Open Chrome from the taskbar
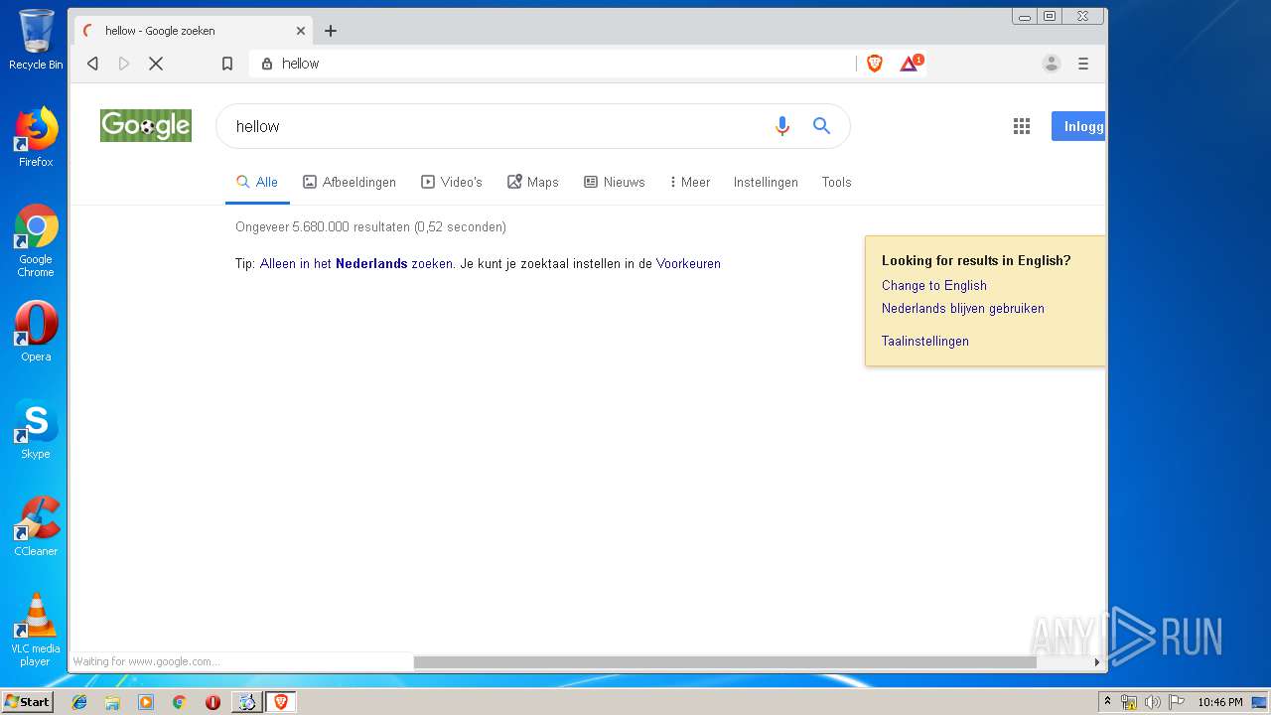The image size is (1271, 715). [180, 702]
